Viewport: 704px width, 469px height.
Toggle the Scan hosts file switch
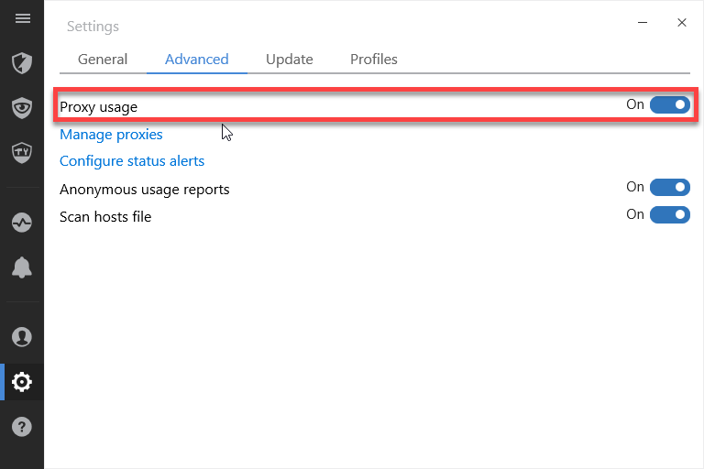point(670,214)
